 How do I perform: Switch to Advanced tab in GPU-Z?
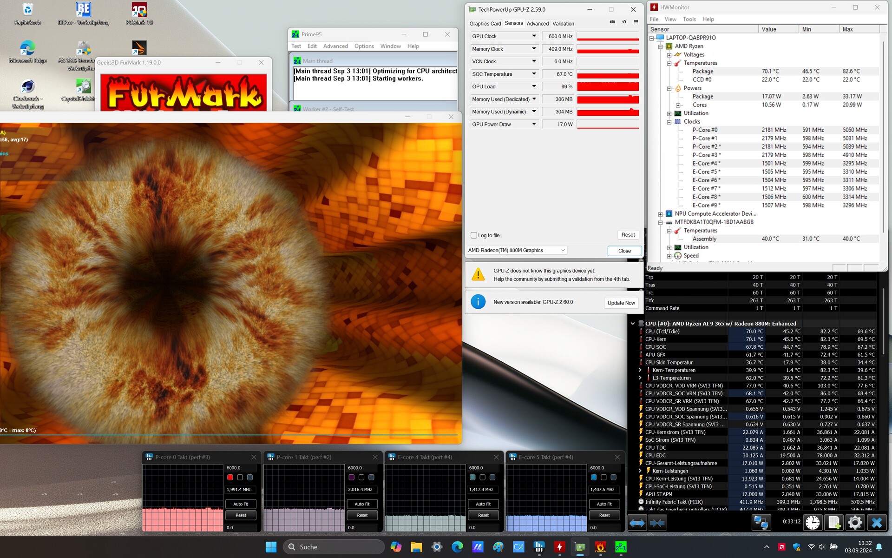538,24
